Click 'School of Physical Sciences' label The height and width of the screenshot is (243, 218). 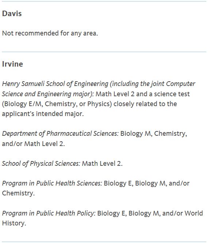(x=41, y=164)
